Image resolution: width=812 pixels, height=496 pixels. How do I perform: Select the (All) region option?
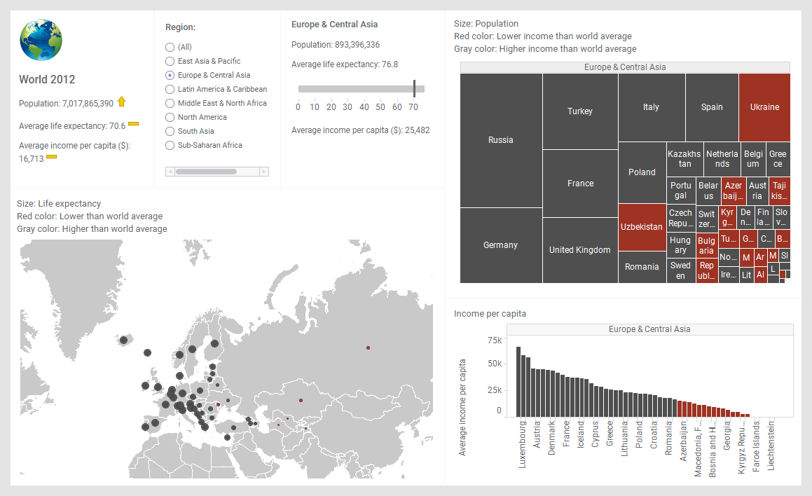coord(170,47)
